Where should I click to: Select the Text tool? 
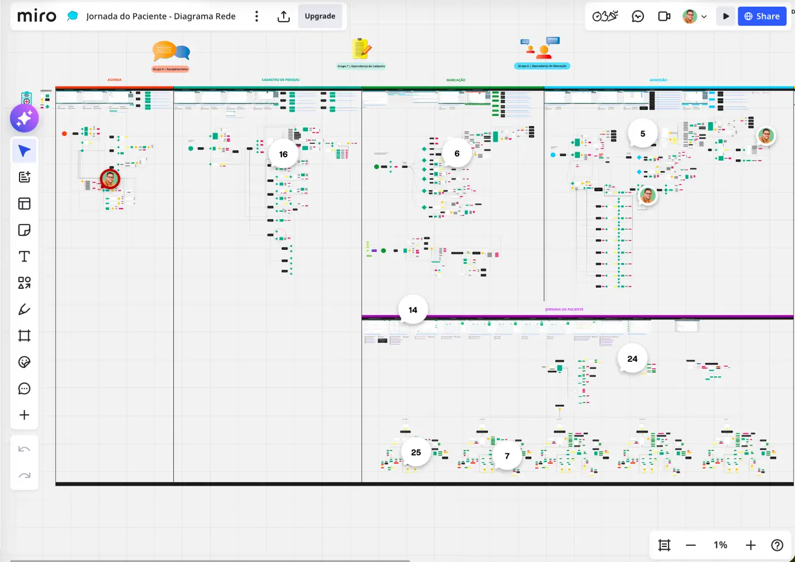click(25, 256)
